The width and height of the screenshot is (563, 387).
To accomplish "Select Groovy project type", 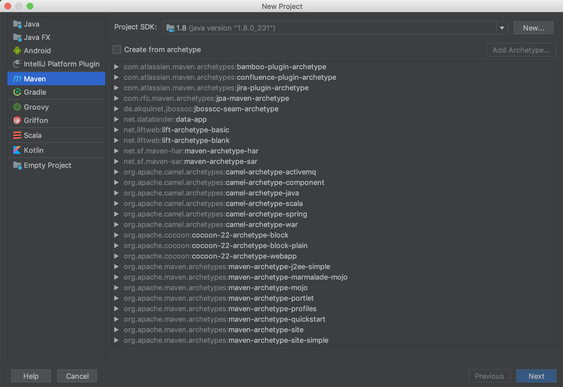I will [x=56, y=107].
